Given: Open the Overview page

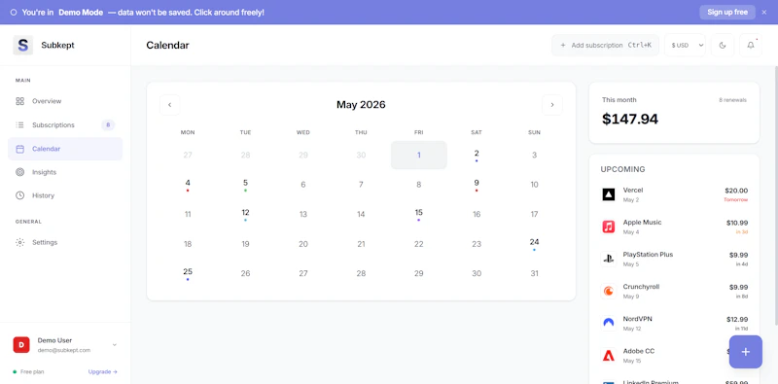Looking at the screenshot, I should click(x=65, y=101).
